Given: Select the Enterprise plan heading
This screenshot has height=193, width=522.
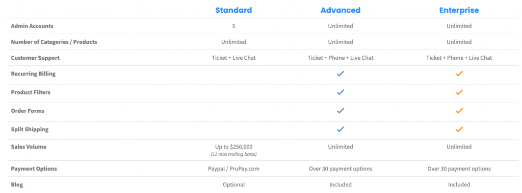Looking at the screenshot, I should click(x=459, y=10).
